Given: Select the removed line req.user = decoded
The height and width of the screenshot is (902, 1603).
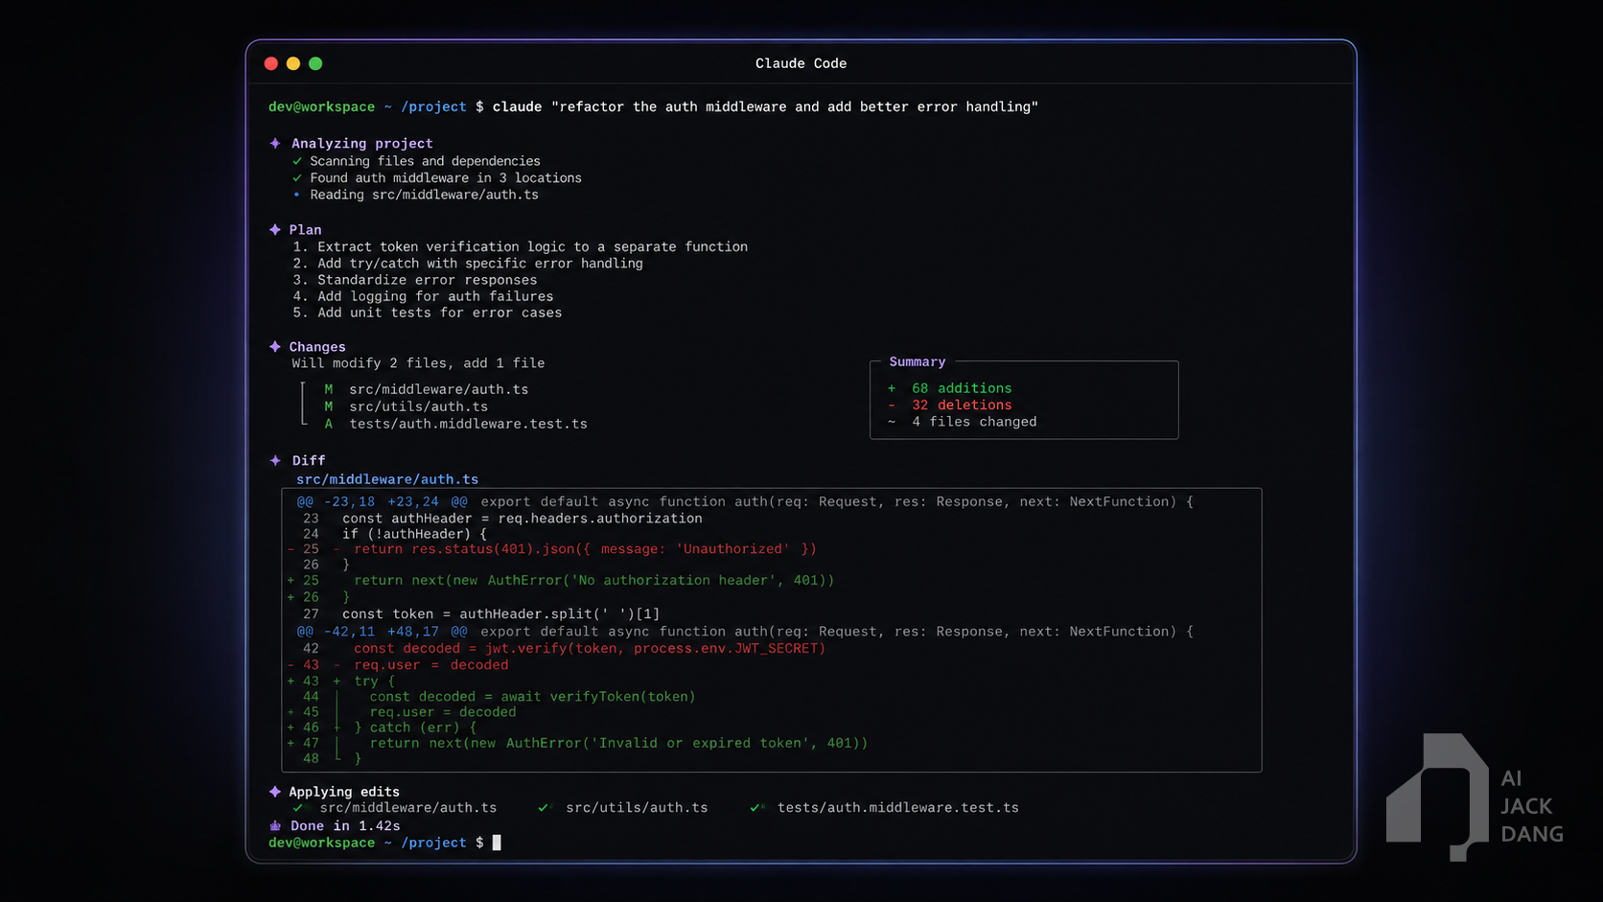Looking at the screenshot, I should point(430,665).
